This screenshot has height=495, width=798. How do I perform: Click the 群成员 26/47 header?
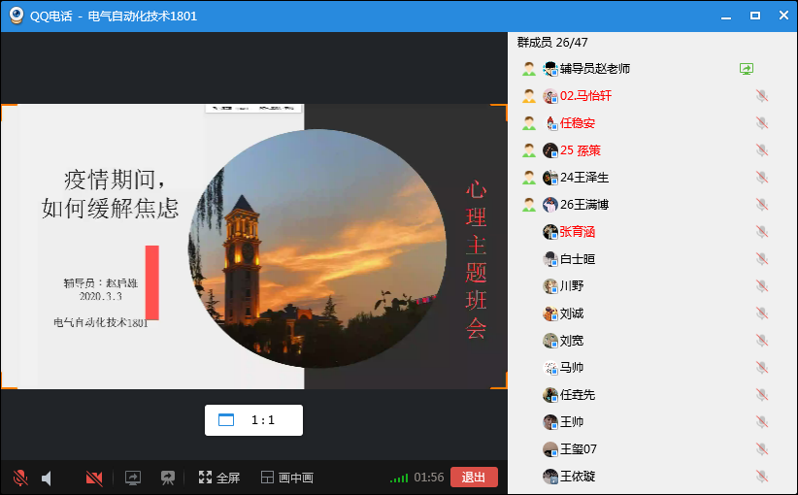[552, 43]
